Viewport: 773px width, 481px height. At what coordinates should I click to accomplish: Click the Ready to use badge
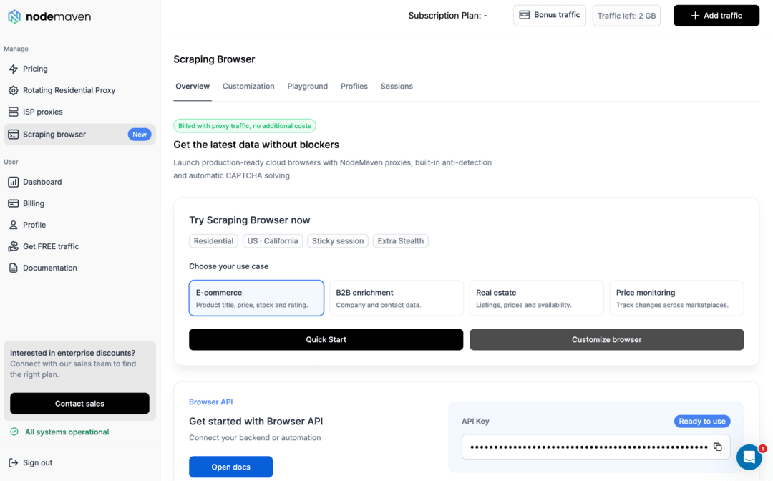pos(702,422)
